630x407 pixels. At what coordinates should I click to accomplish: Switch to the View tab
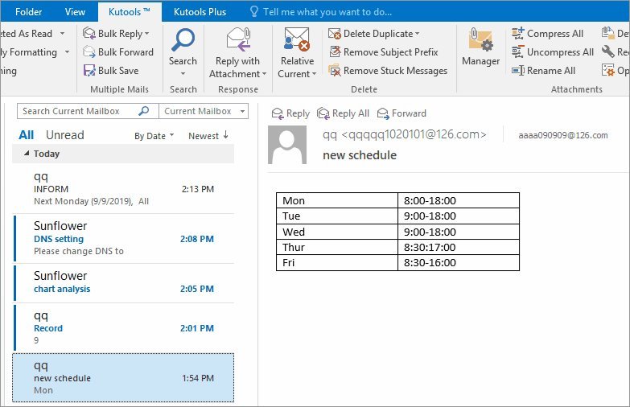coord(75,11)
